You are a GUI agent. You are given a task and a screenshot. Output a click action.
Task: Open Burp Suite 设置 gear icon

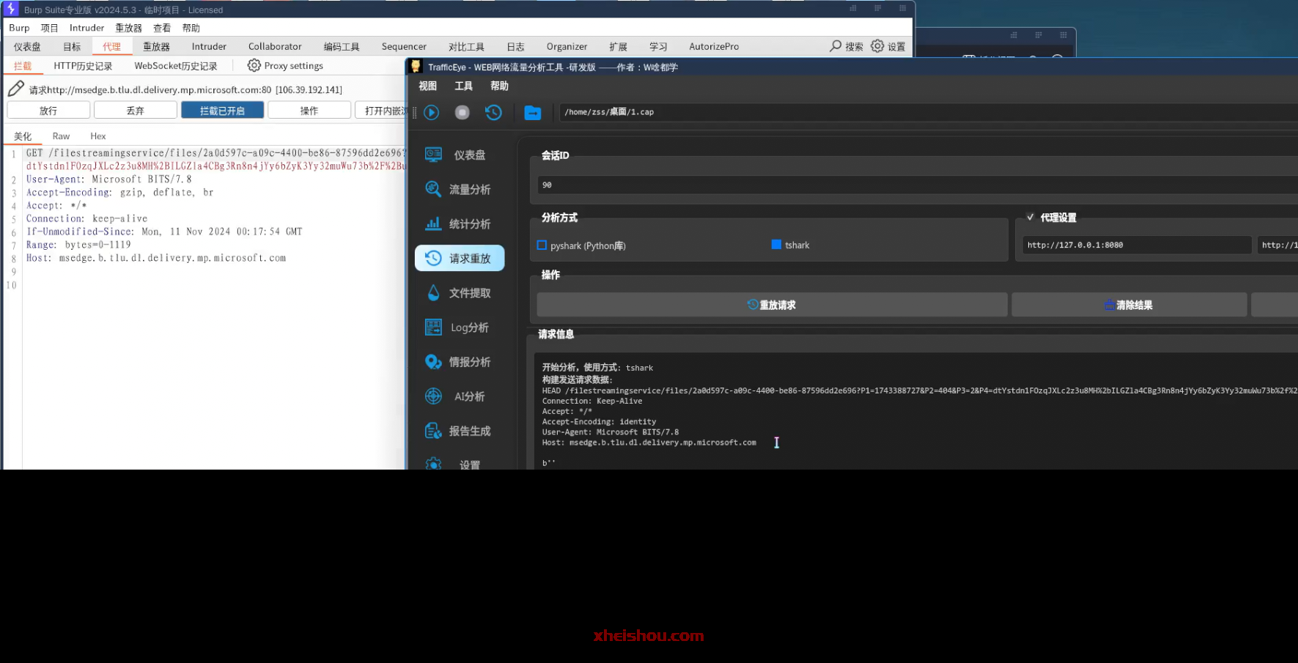[x=877, y=45]
